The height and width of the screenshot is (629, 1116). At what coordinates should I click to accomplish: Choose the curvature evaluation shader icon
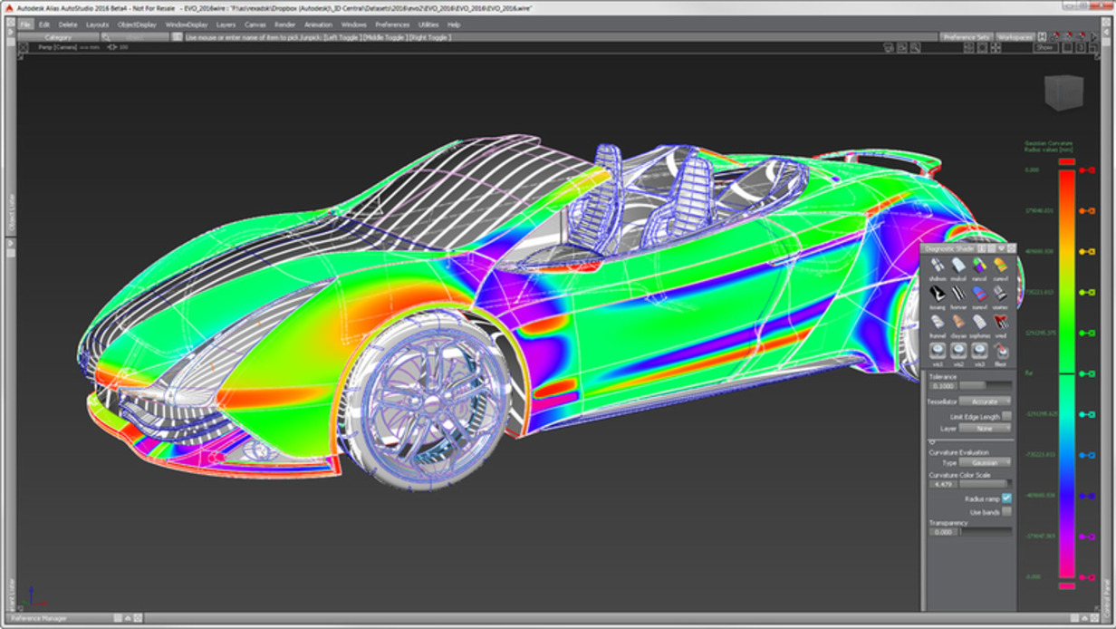click(1001, 265)
